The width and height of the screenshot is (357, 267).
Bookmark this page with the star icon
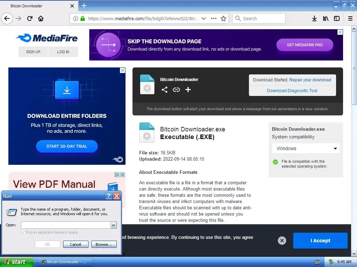pos(223,18)
